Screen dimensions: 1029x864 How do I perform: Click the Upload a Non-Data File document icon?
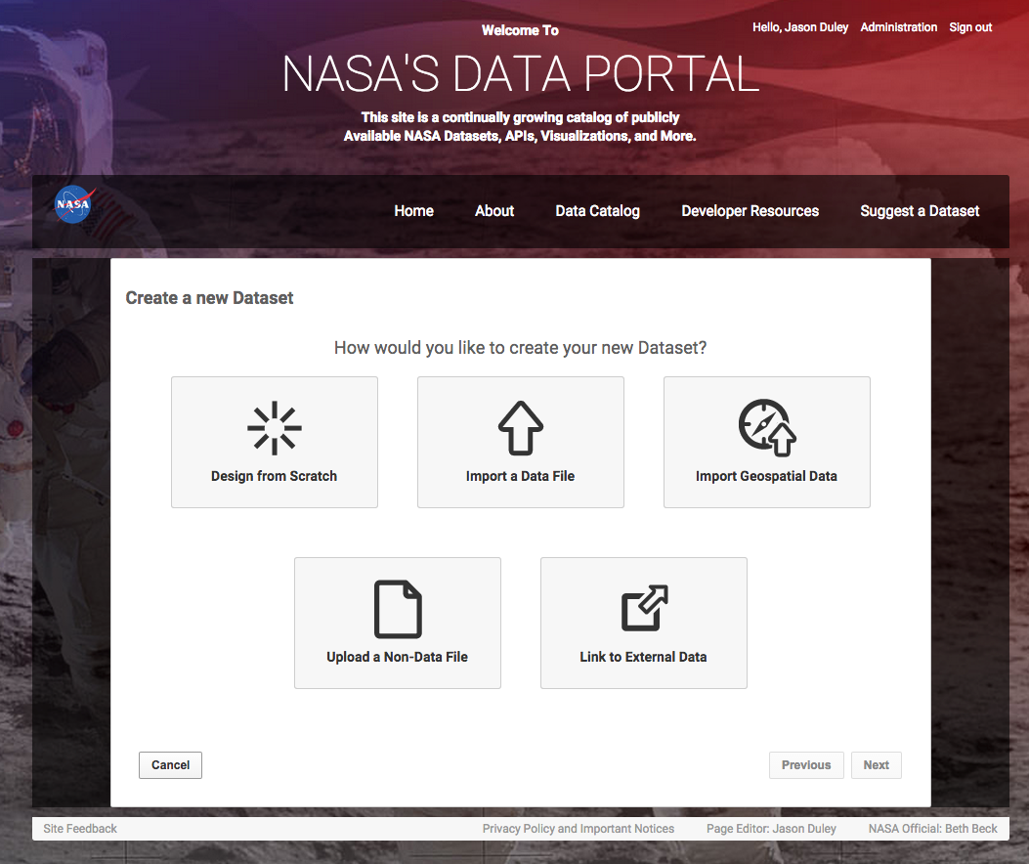[398, 609]
